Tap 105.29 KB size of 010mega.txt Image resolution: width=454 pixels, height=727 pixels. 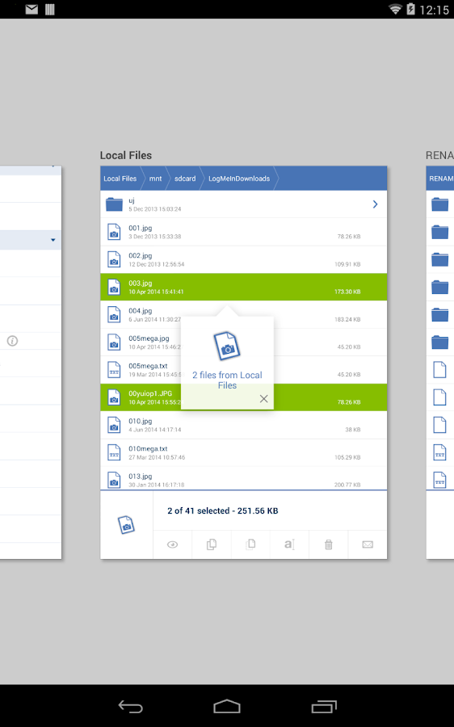pyautogui.click(x=347, y=457)
